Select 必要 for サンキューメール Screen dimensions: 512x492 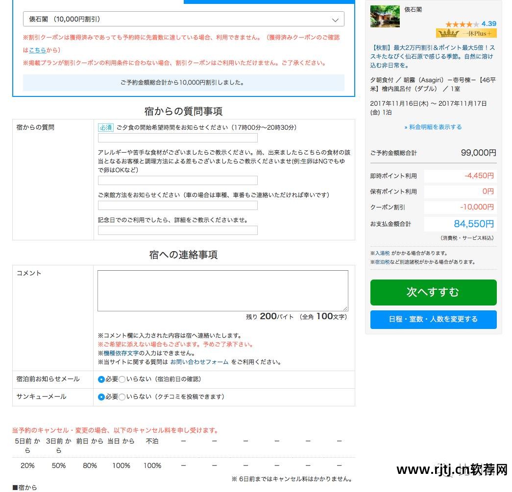tap(101, 397)
